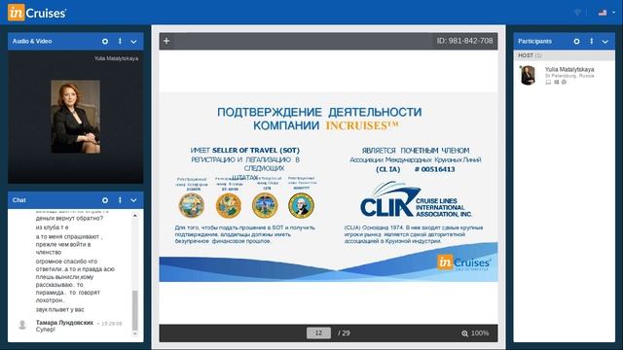
Task: Click the inCruises logo in header
Action: click(x=37, y=13)
